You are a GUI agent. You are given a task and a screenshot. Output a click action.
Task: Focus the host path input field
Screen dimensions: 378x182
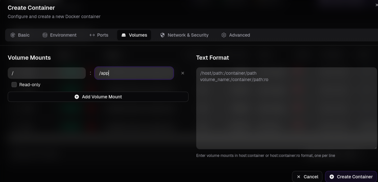click(47, 73)
